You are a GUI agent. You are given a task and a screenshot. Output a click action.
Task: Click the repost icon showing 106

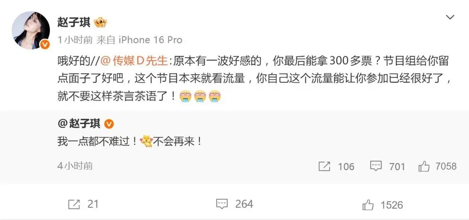pos(324,166)
